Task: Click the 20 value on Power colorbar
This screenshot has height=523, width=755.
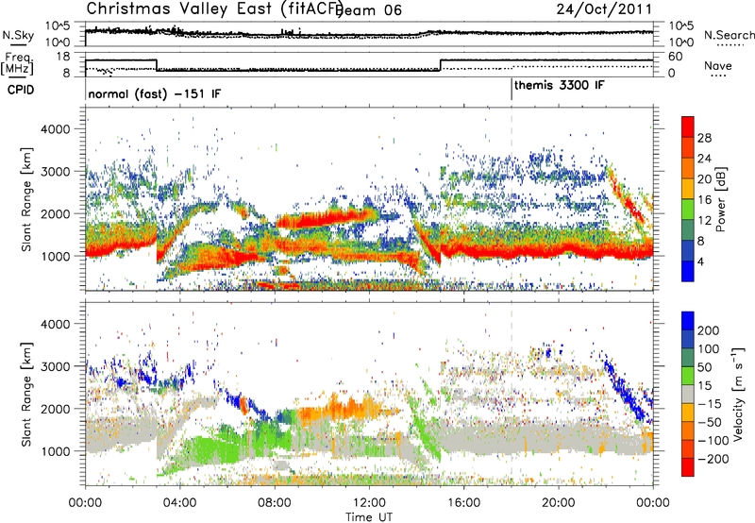Action: tap(704, 179)
